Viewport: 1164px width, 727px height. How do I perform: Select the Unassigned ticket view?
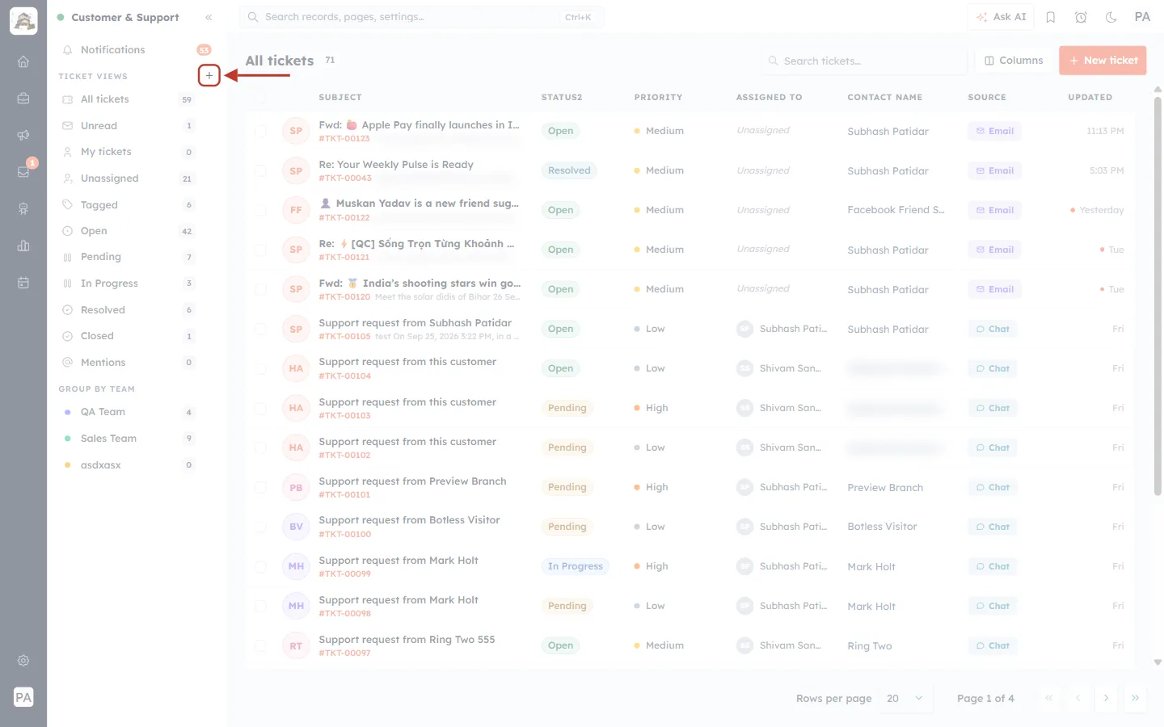point(128,179)
